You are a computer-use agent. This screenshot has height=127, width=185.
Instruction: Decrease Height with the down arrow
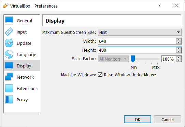179,51
